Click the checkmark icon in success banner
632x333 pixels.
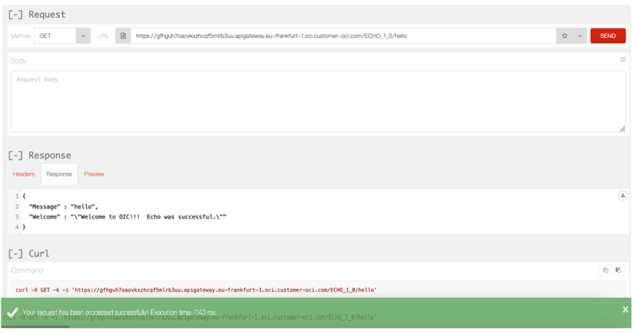click(x=12, y=313)
